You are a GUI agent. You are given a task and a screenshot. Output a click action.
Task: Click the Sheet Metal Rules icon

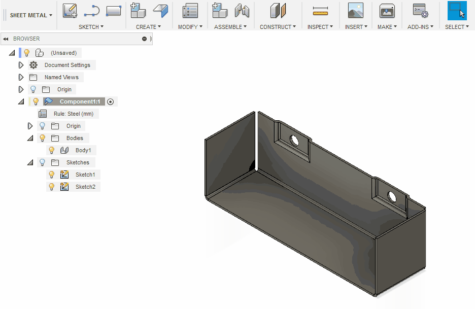tap(190, 11)
